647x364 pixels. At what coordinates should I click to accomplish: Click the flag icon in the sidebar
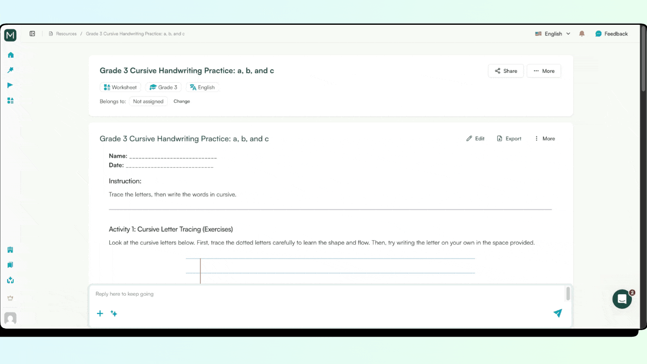click(11, 85)
